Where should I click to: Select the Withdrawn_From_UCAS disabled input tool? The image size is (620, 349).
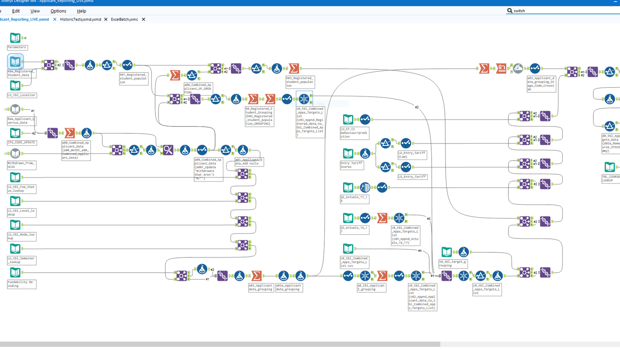tap(15, 154)
